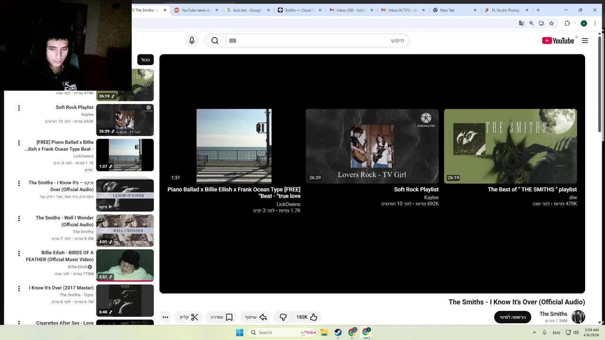
Task: Click the install app icon in address bar
Action: pos(541,23)
